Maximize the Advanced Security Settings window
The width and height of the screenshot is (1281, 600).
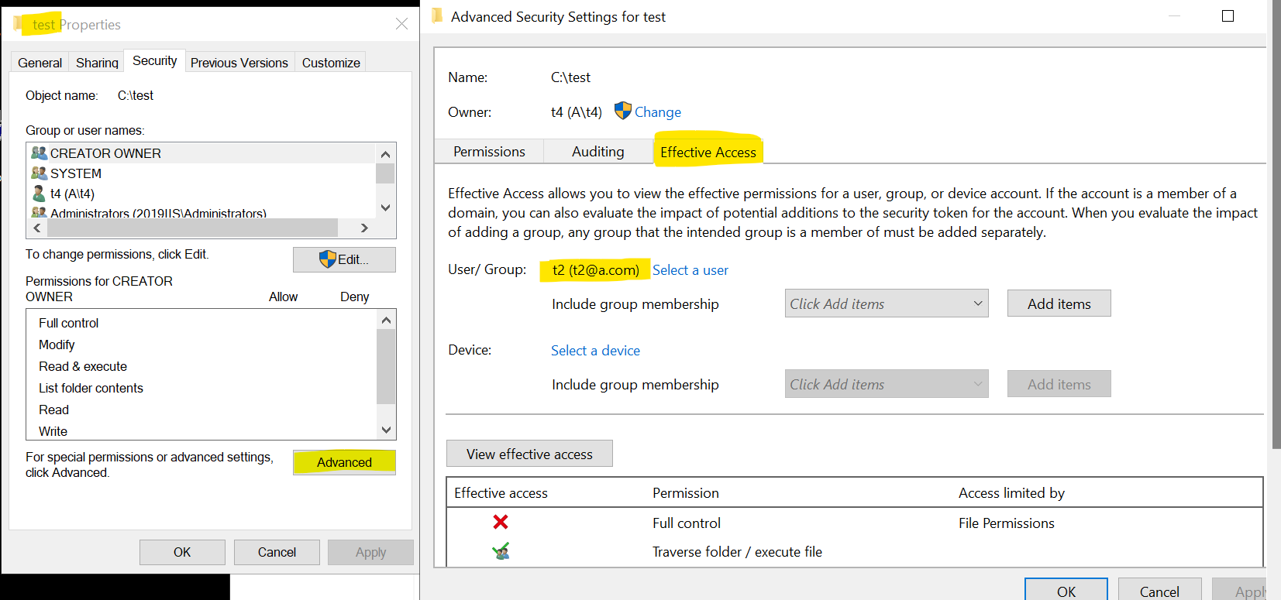click(1228, 16)
